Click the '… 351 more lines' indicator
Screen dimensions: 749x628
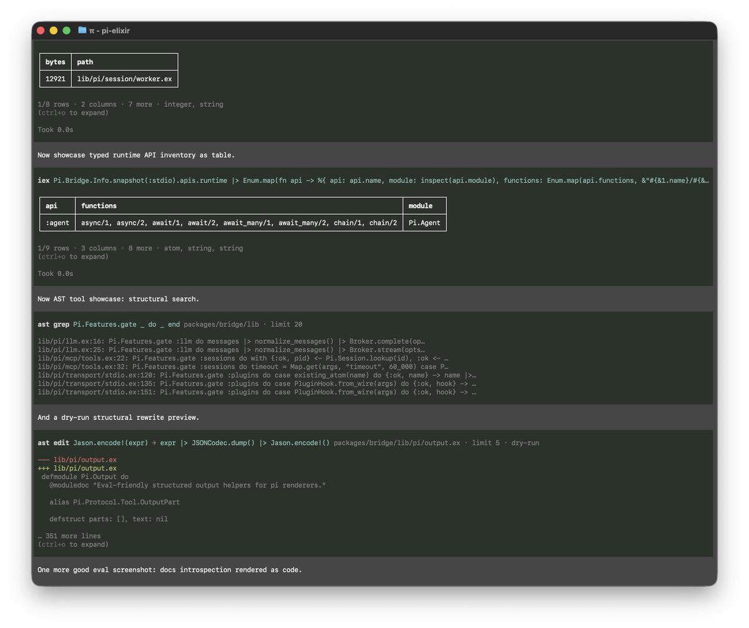[x=69, y=536]
